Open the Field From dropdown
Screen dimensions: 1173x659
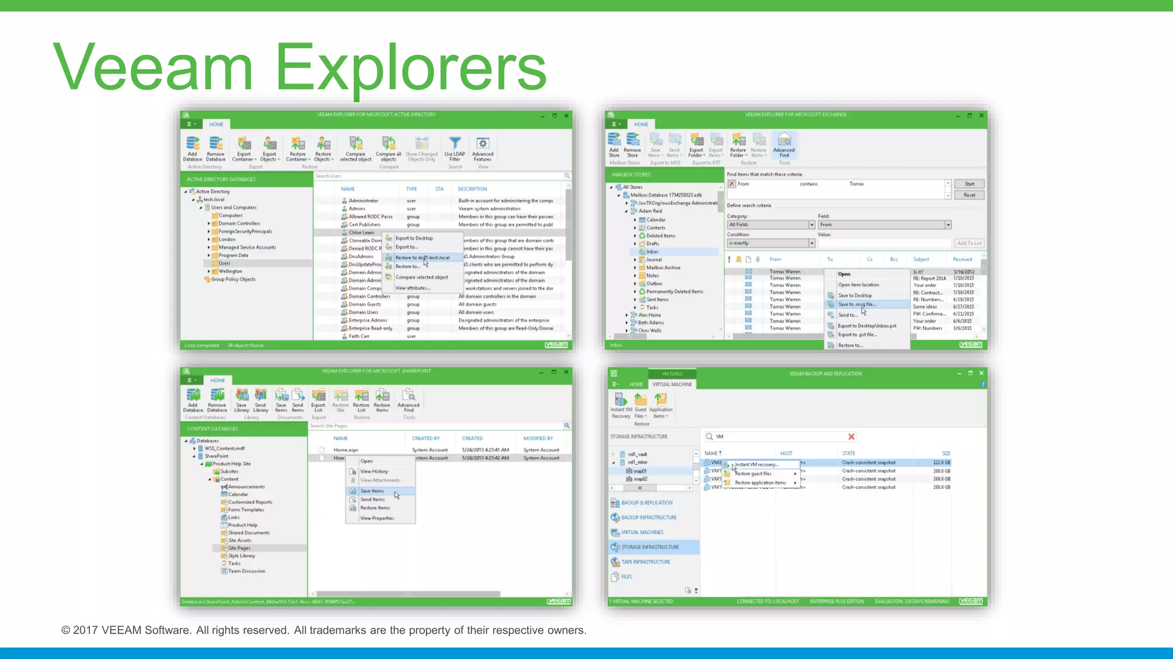[948, 225]
